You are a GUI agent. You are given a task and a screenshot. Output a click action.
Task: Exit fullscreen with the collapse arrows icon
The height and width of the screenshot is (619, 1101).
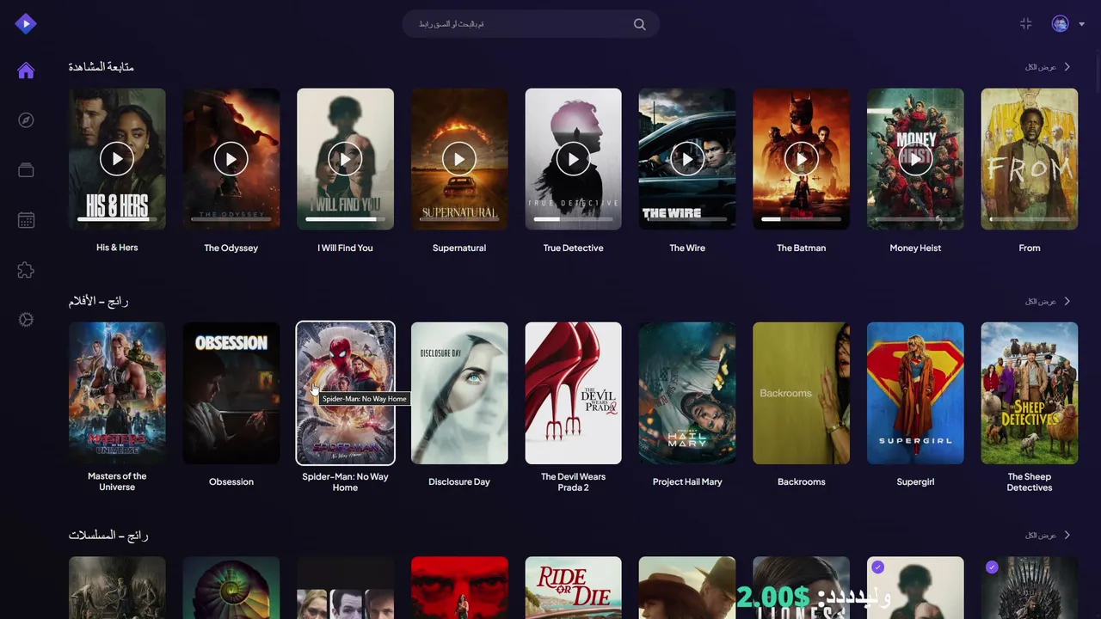pos(1025,24)
